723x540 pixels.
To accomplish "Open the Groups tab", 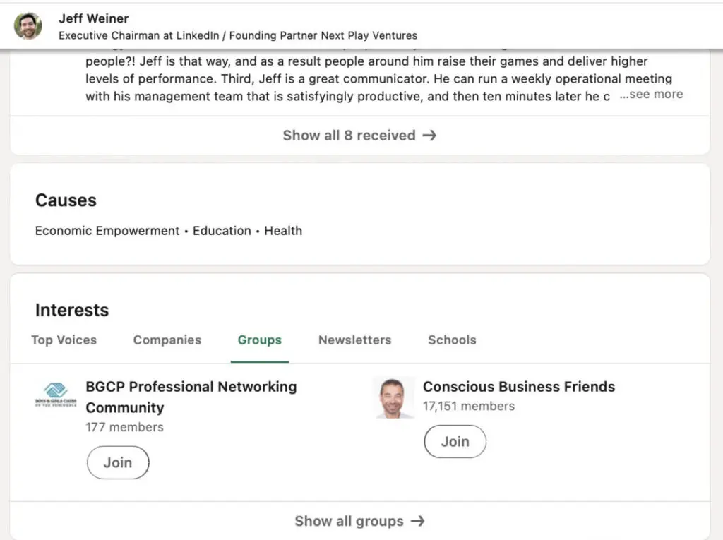I will point(259,340).
